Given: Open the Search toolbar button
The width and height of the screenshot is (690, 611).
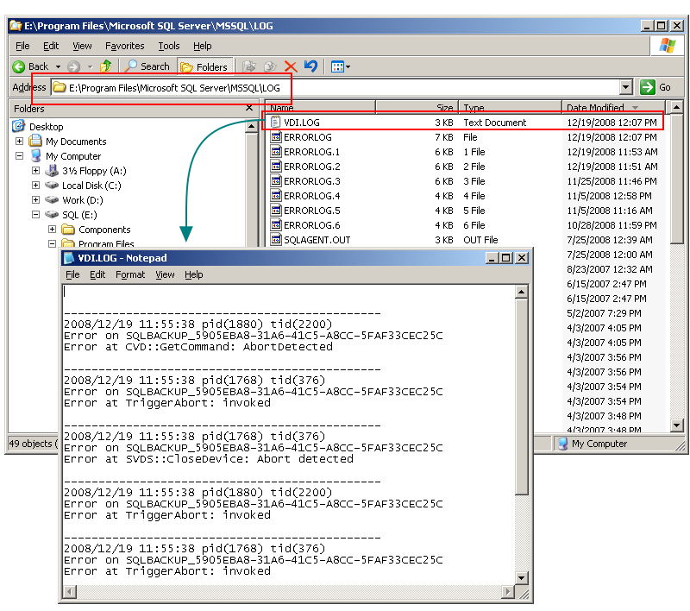Looking at the screenshot, I should pyautogui.click(x=147, y=66).
